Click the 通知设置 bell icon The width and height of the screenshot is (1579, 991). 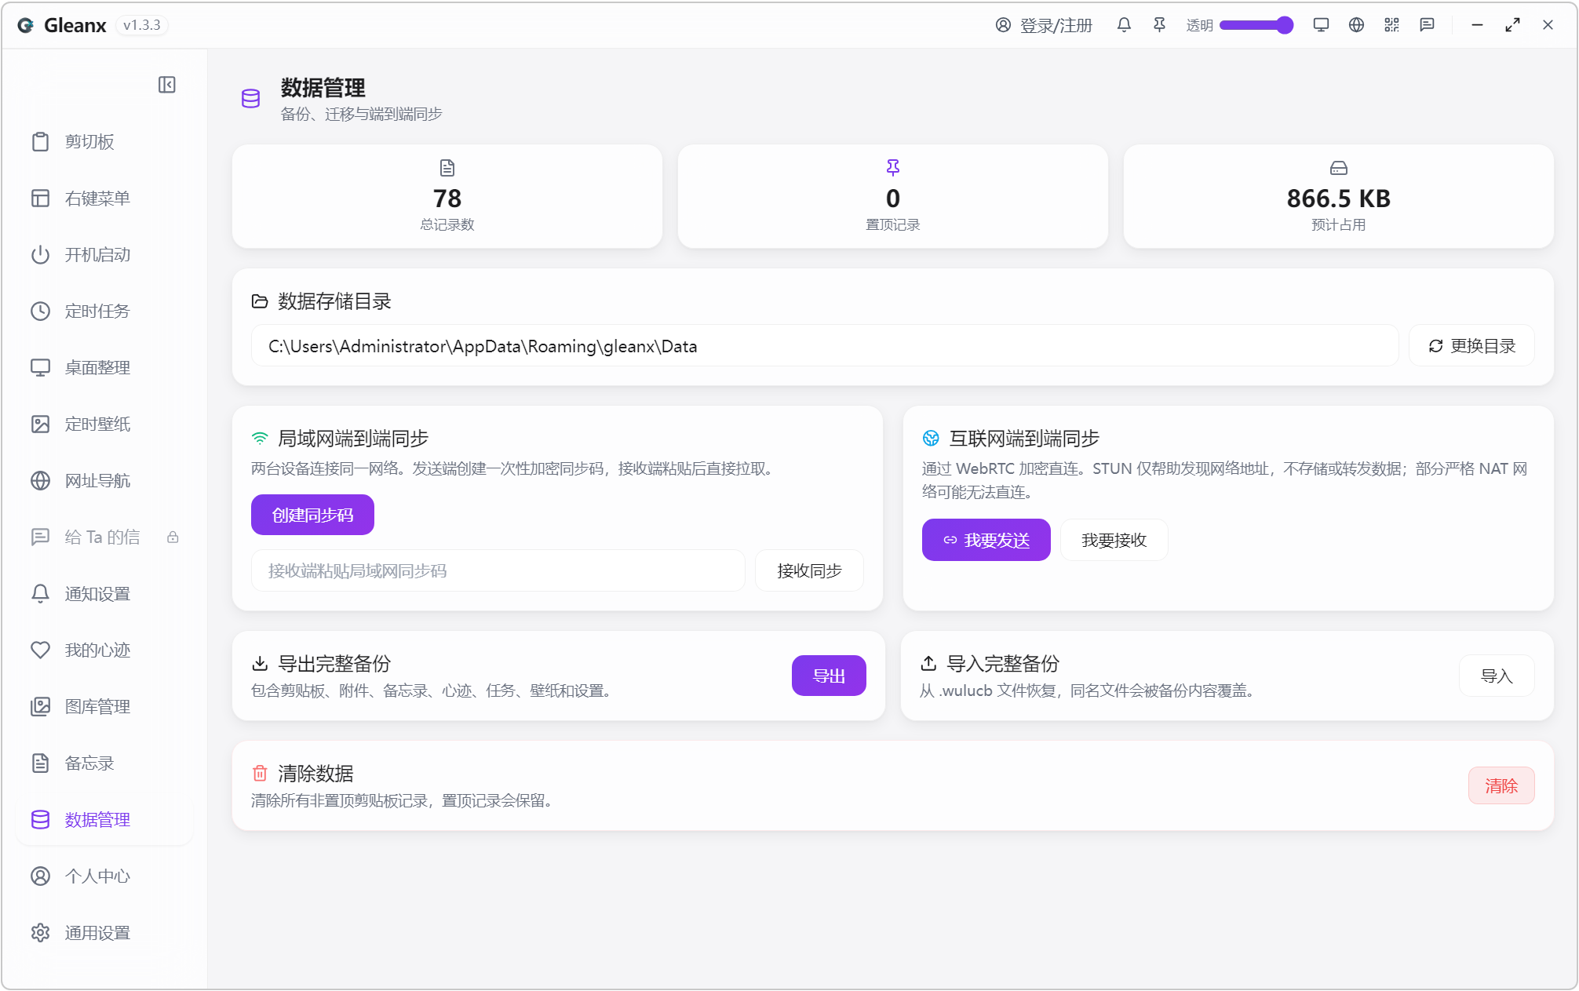click(40, 594)
